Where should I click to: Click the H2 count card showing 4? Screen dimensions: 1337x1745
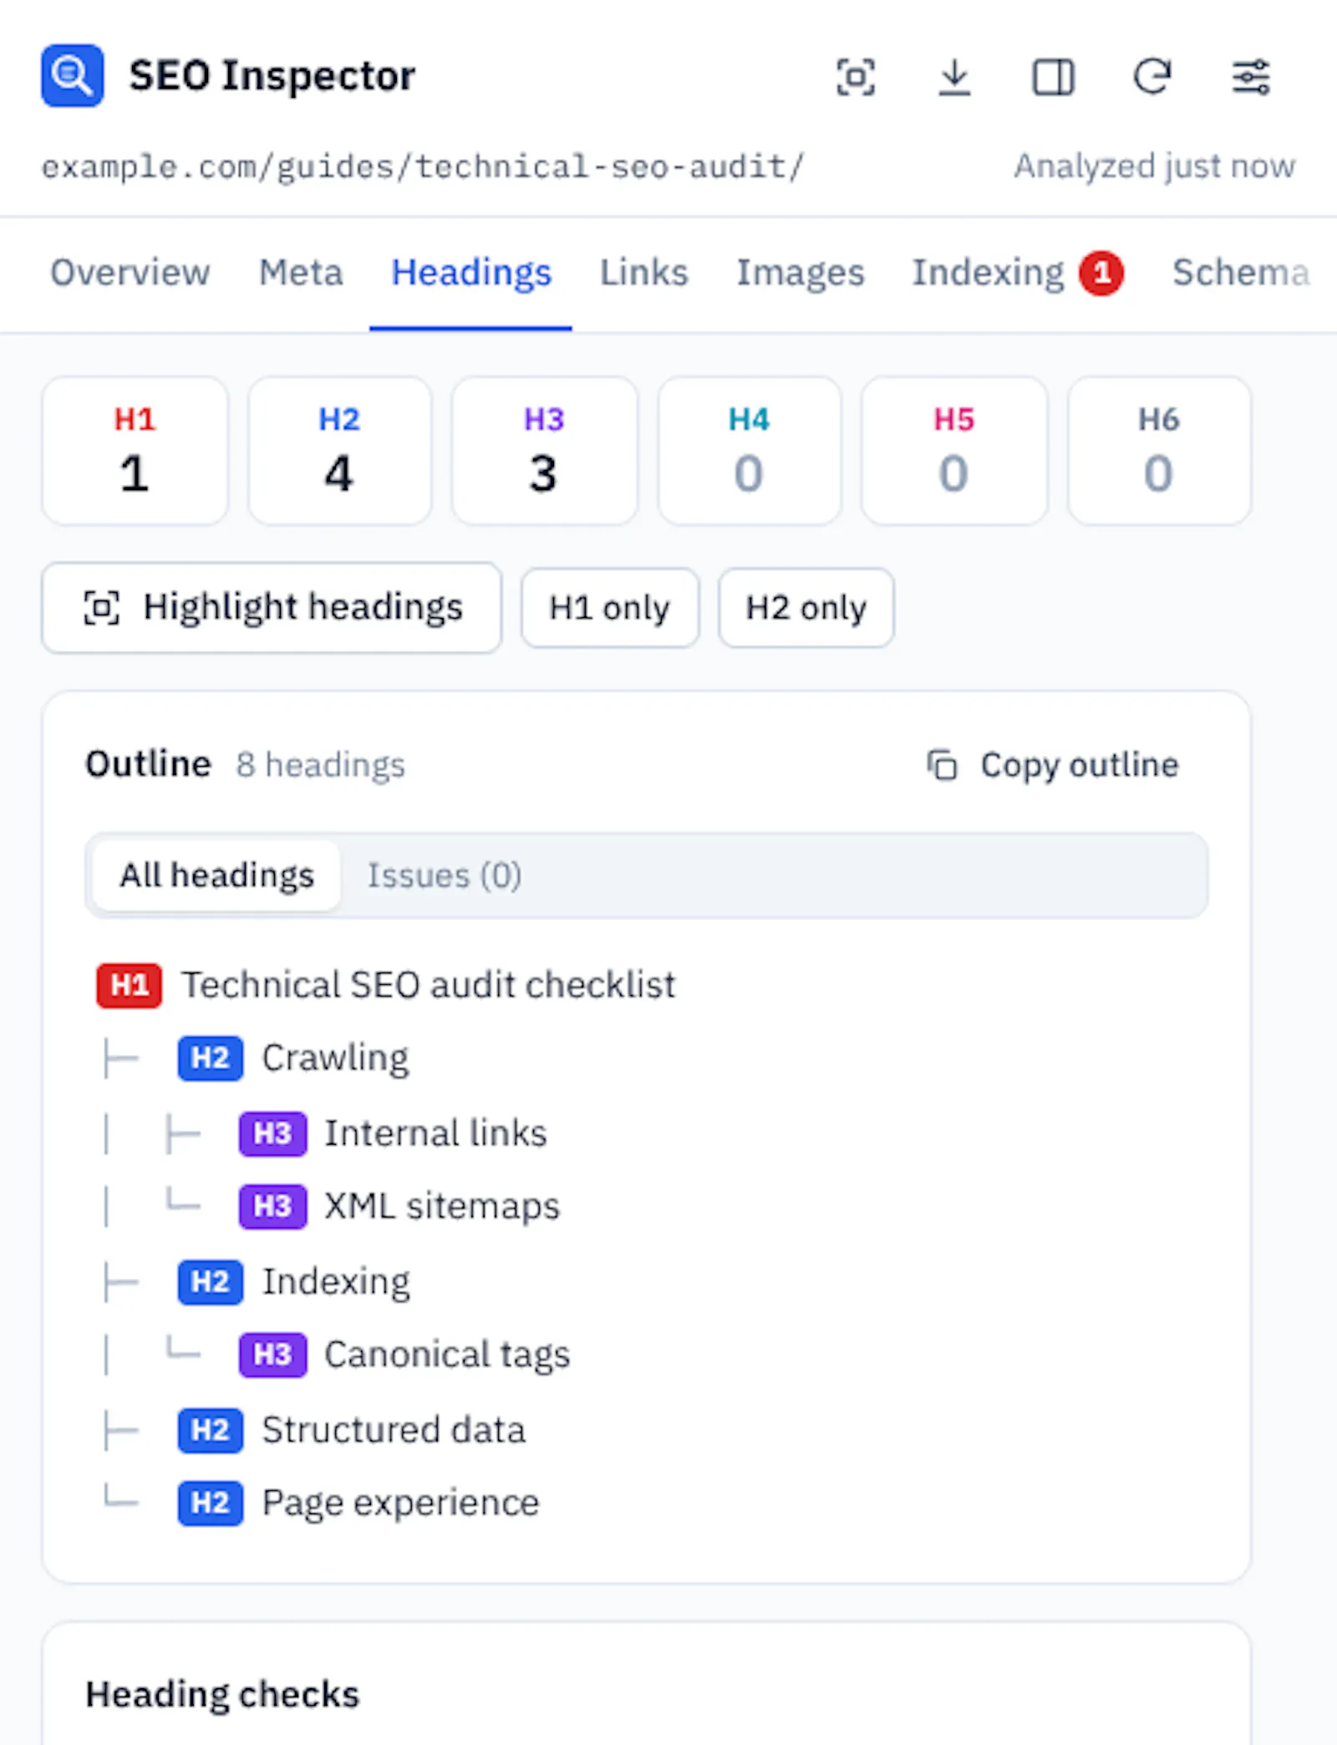point(339,451)
